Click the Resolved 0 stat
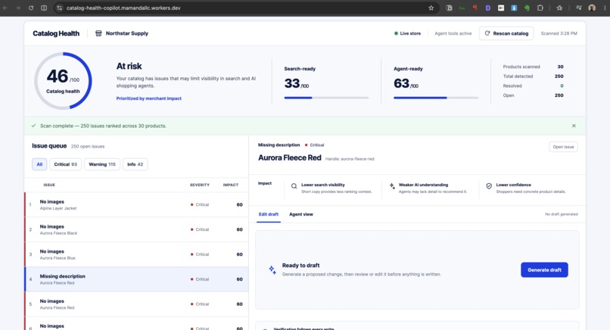 point(533,86)
